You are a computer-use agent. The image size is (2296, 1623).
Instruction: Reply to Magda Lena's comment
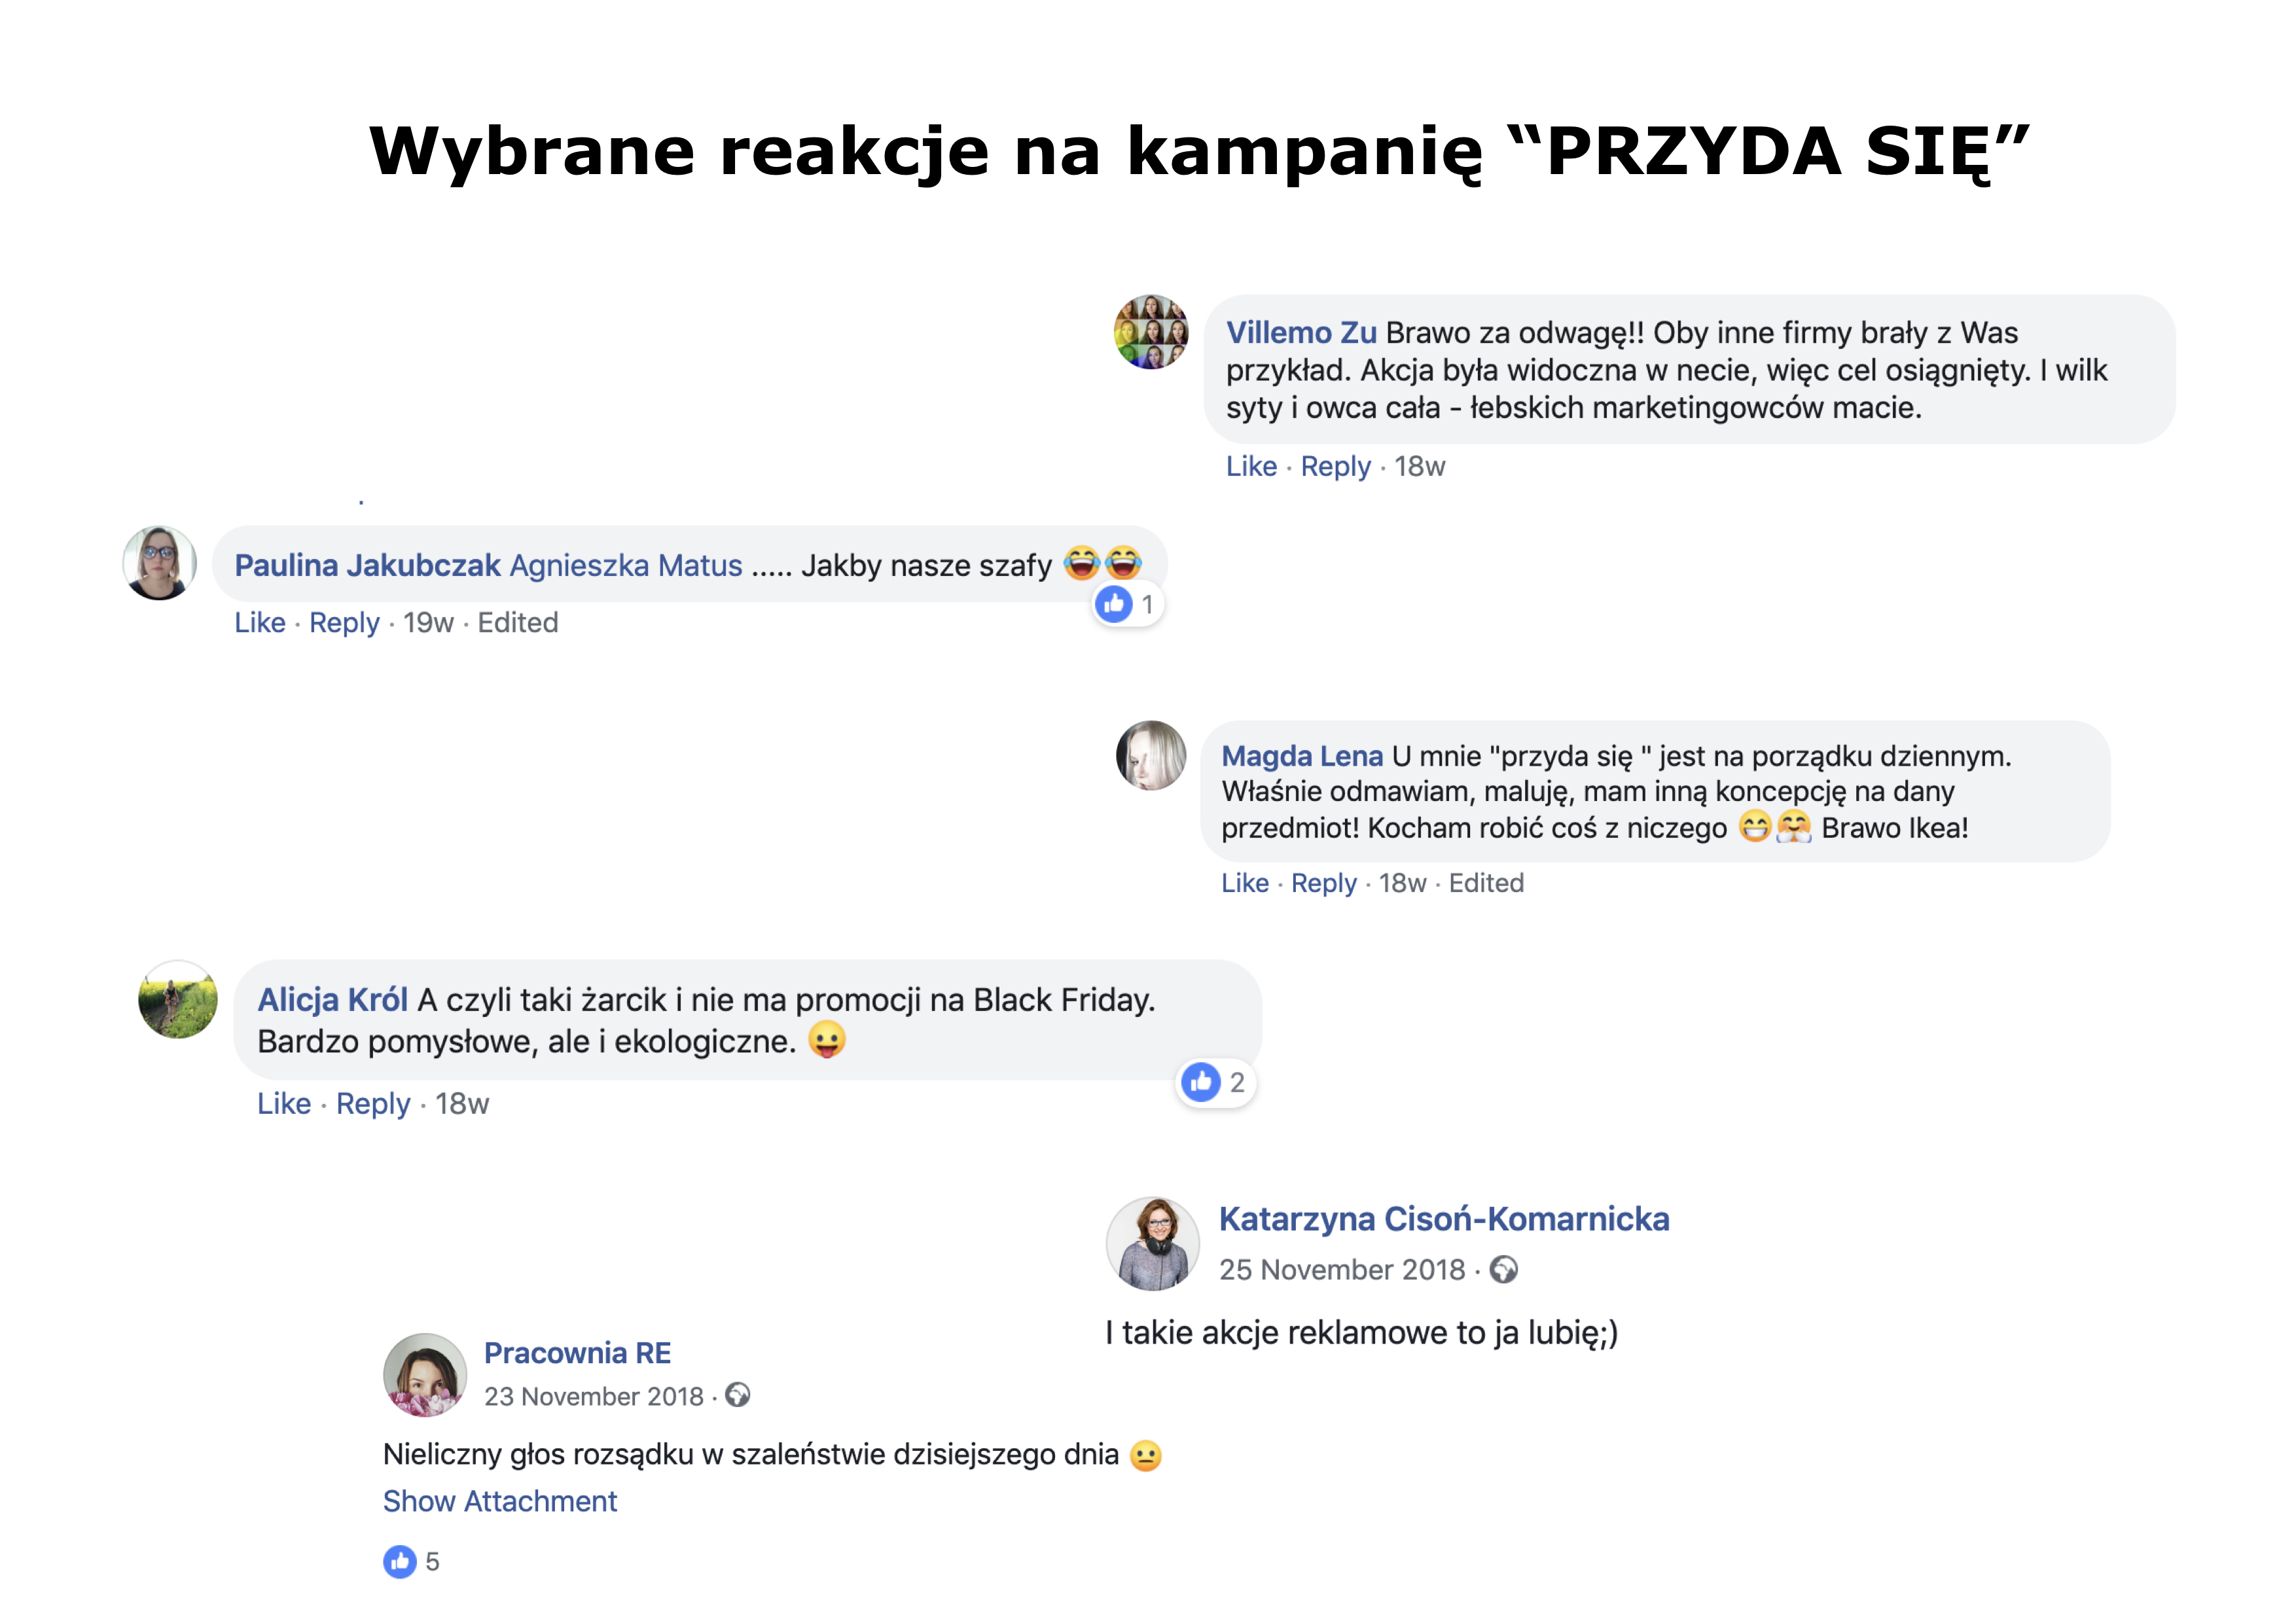tap(1323, 883)
